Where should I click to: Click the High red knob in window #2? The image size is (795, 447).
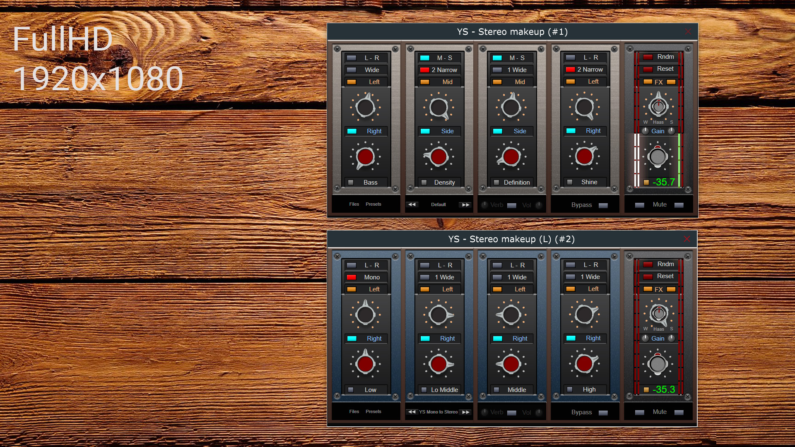point(584,364)
